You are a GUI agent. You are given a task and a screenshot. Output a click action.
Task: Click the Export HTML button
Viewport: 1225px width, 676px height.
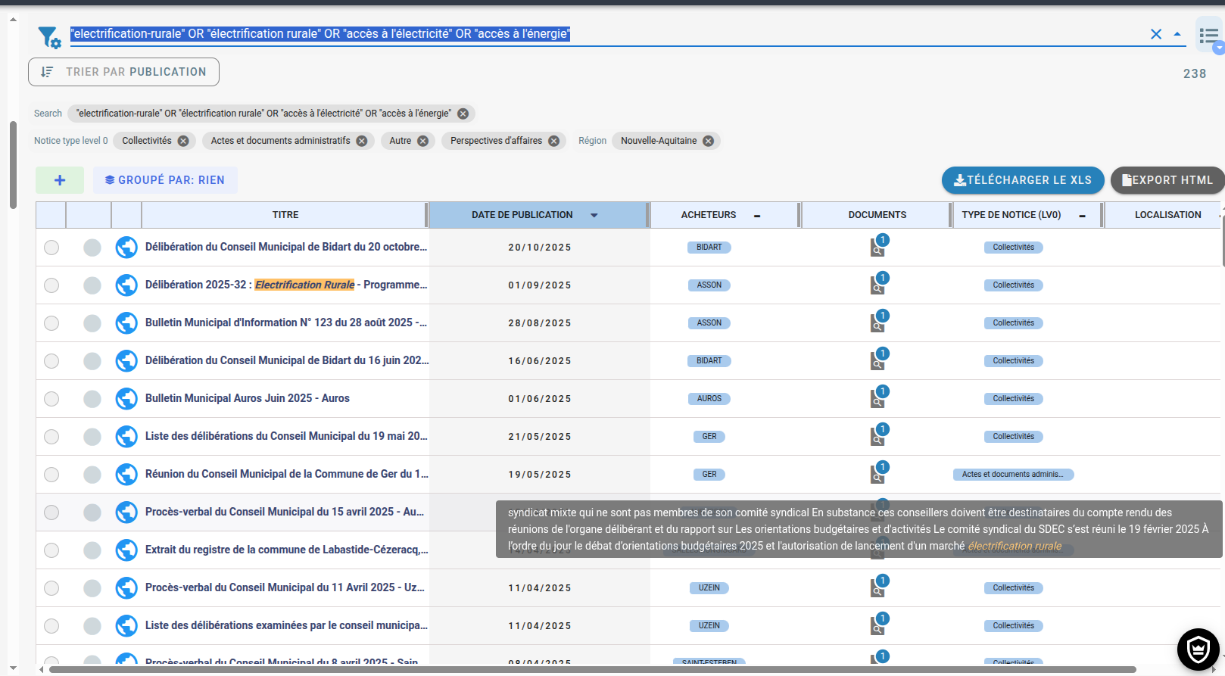[1167, 180]
